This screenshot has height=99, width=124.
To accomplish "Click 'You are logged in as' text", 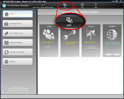I will point(48,42).
